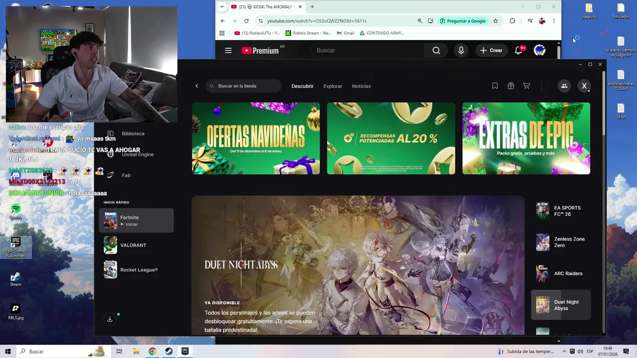This screenshot has height=358, width=637.
Task: Open the Noticias tab
Action: (361, 86)
